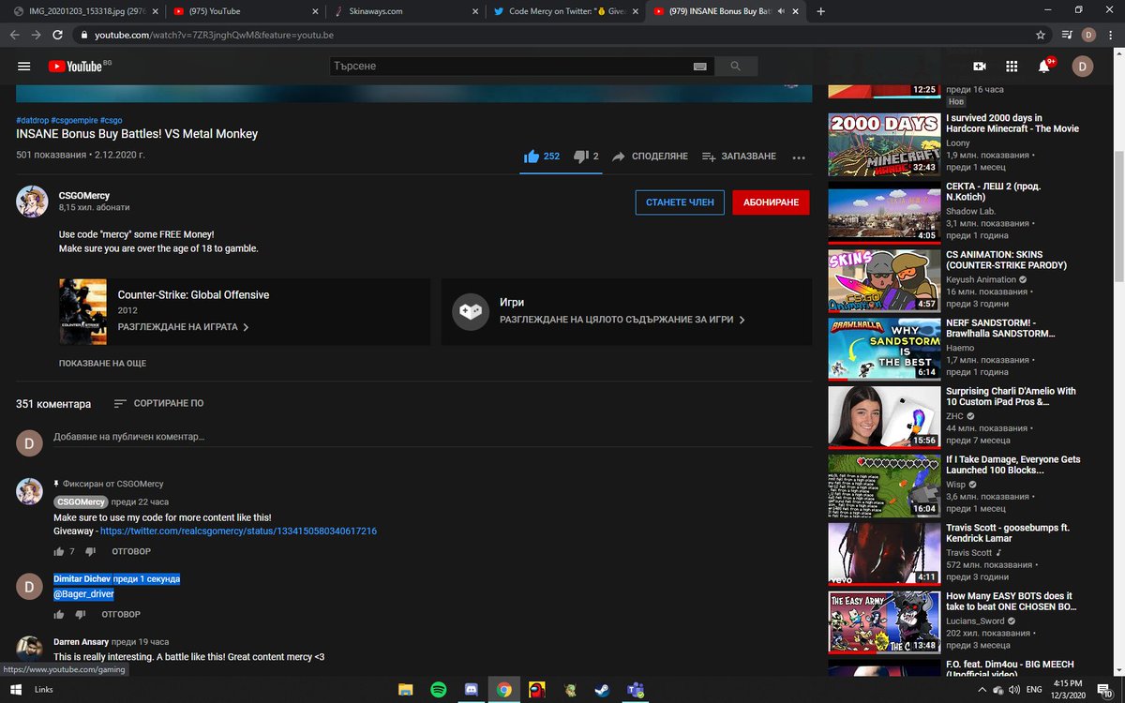Image resolution: width=1125 pixels, height=703 pixels.
Task: Like the pinned CSGOMercy comment
Action: click(59, 551)
